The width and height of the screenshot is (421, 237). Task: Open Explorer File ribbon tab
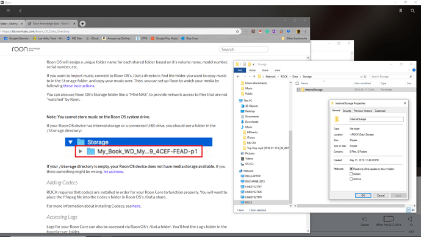(240, 70)
